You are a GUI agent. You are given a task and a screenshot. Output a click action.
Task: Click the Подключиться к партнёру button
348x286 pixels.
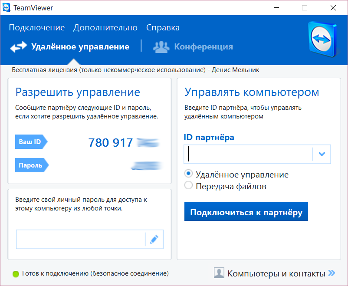pyautogui.click(x=246, y=211)
